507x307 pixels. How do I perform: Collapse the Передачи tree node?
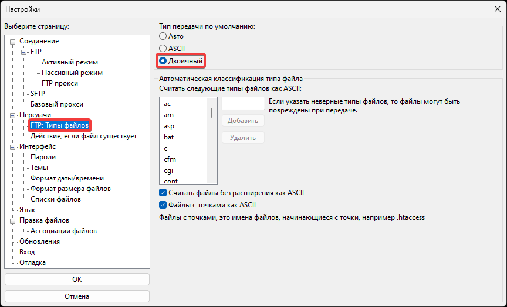(13, 115)
